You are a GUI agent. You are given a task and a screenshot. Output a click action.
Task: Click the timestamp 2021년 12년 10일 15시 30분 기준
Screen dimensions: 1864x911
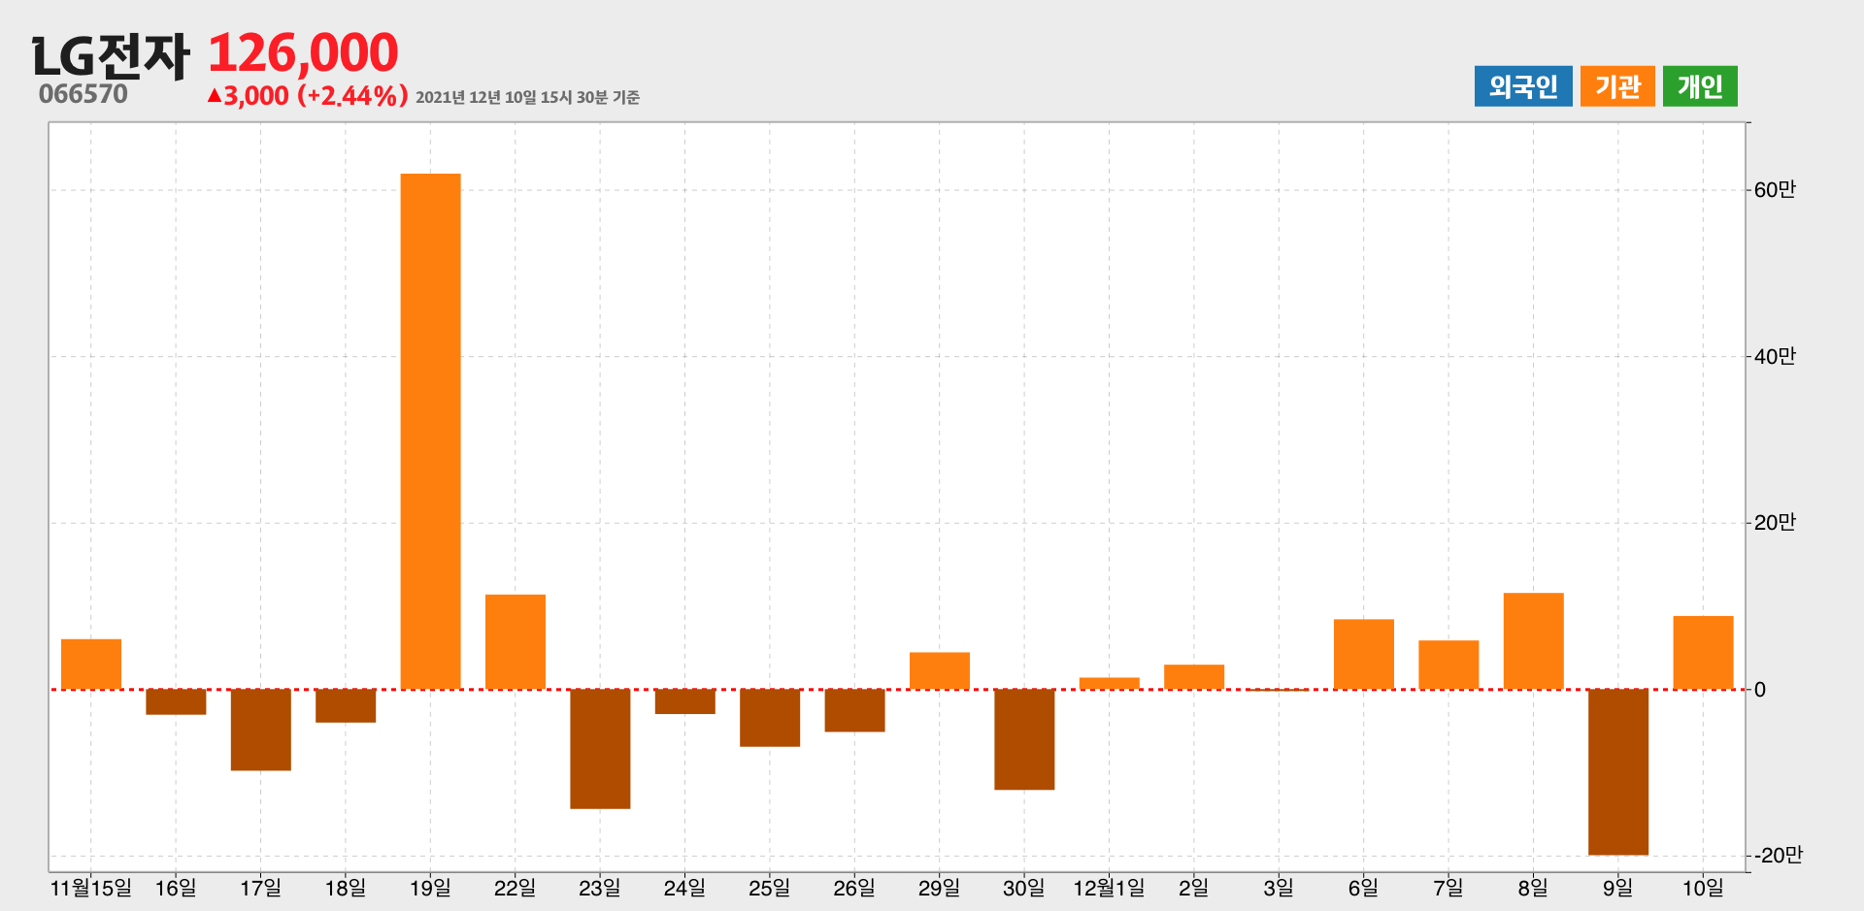(527, 97)
